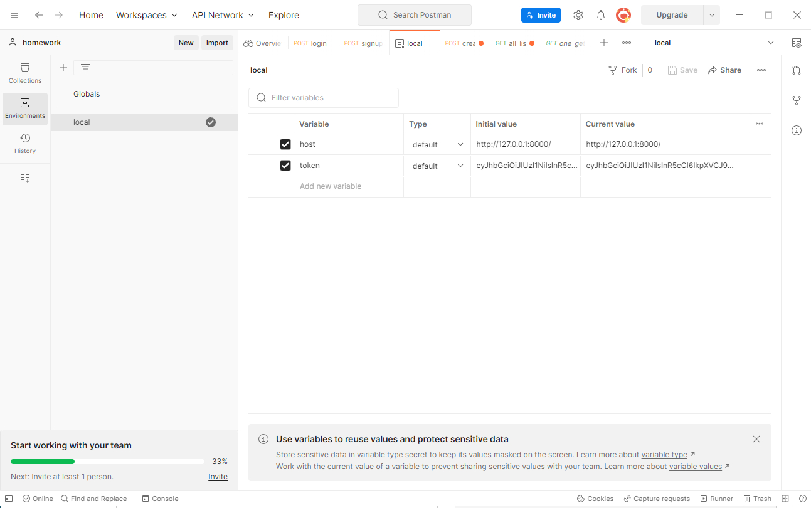Click the New button
The height and width of the screenshot is (508, 811).
tap(186, 43)
